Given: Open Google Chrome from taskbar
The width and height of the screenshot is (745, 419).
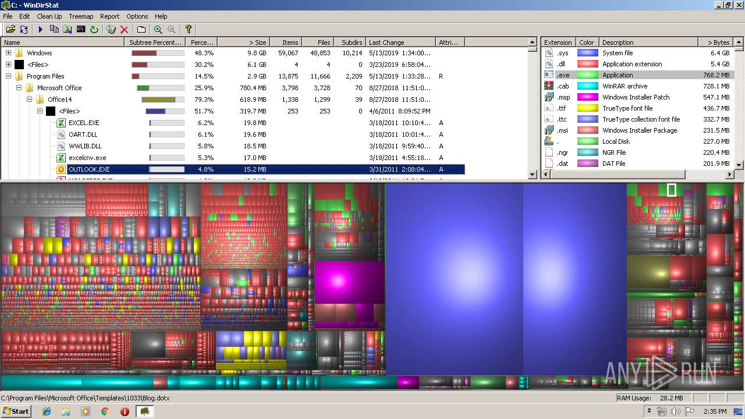Looking at the screenshot, I should click(x=105, y=411).
